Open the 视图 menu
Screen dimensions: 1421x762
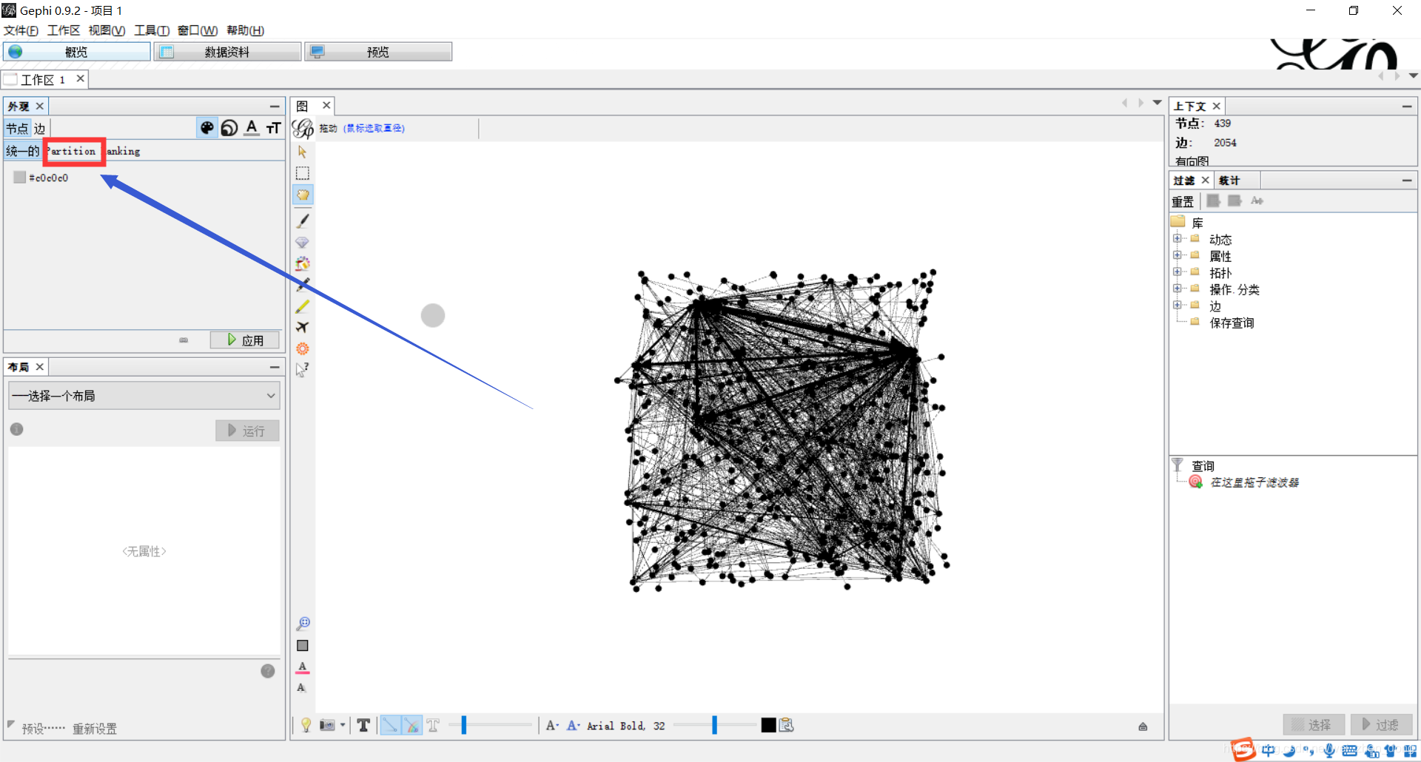pyautogui.click(x=107, y=30)
